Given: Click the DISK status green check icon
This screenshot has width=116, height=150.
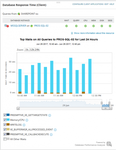Looking at the screenshot, I should [x=102, y=26].
